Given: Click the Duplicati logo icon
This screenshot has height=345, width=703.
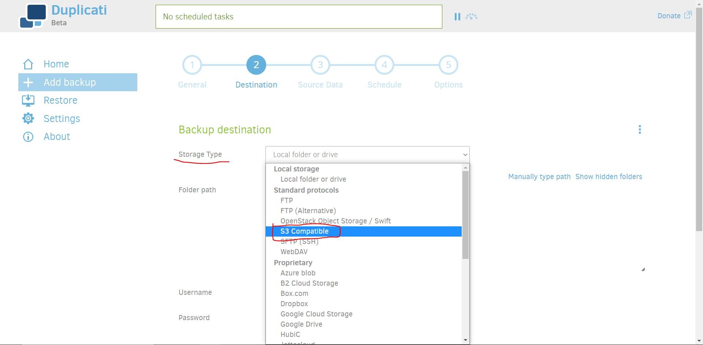Looking at the screenshot, I should pos(33,16).
